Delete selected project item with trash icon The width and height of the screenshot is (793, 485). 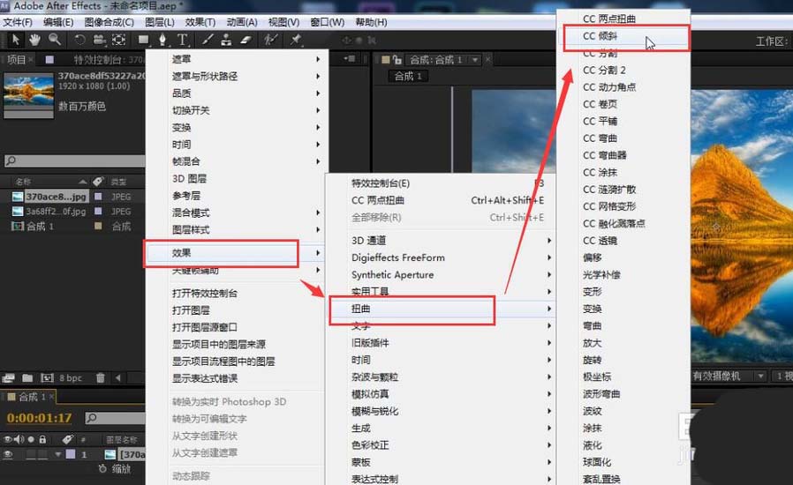[101, 378]
